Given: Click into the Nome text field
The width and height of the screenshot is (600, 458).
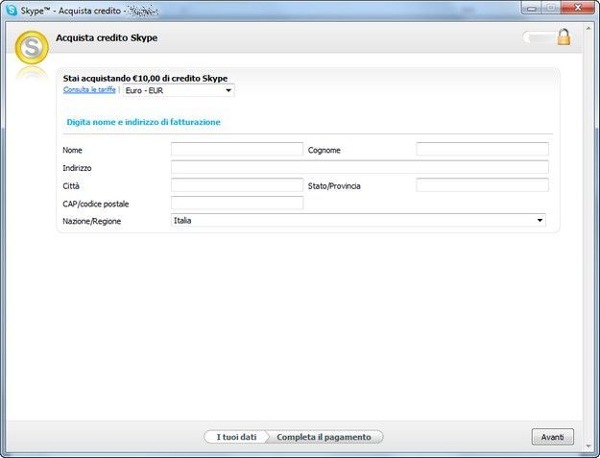Looking at the screenshot, I should (236, 150).
